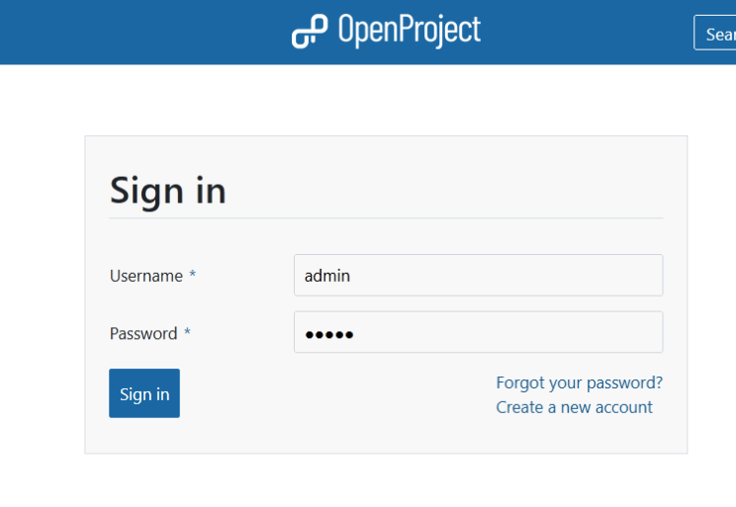Click the Username label text
736x507 pixels.
tap(145, 276)
